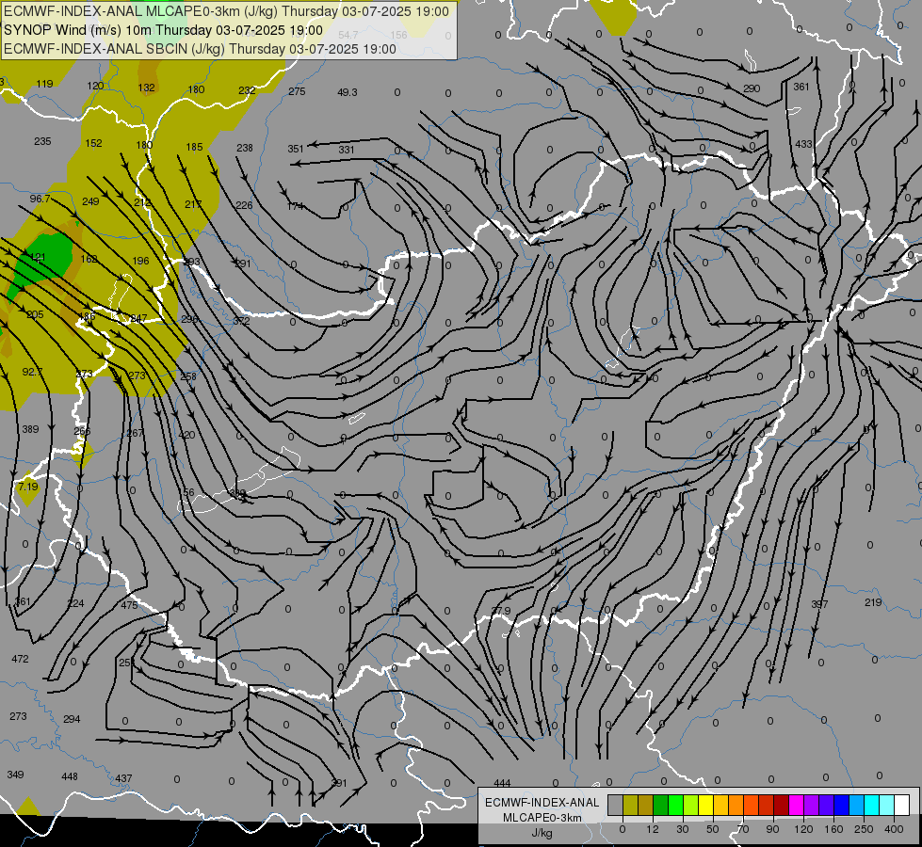Click the map value '420'
Screen dimensions: 922x847
(186, 435)
